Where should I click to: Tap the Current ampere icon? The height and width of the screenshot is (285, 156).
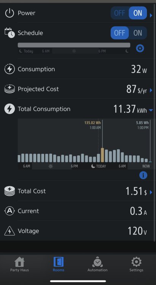[10, 211]
